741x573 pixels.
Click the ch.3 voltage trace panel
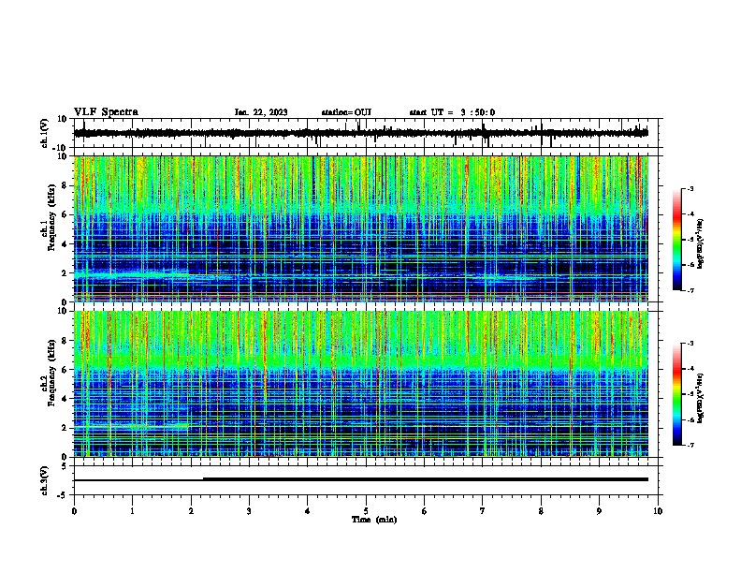(x=366, y=480)
